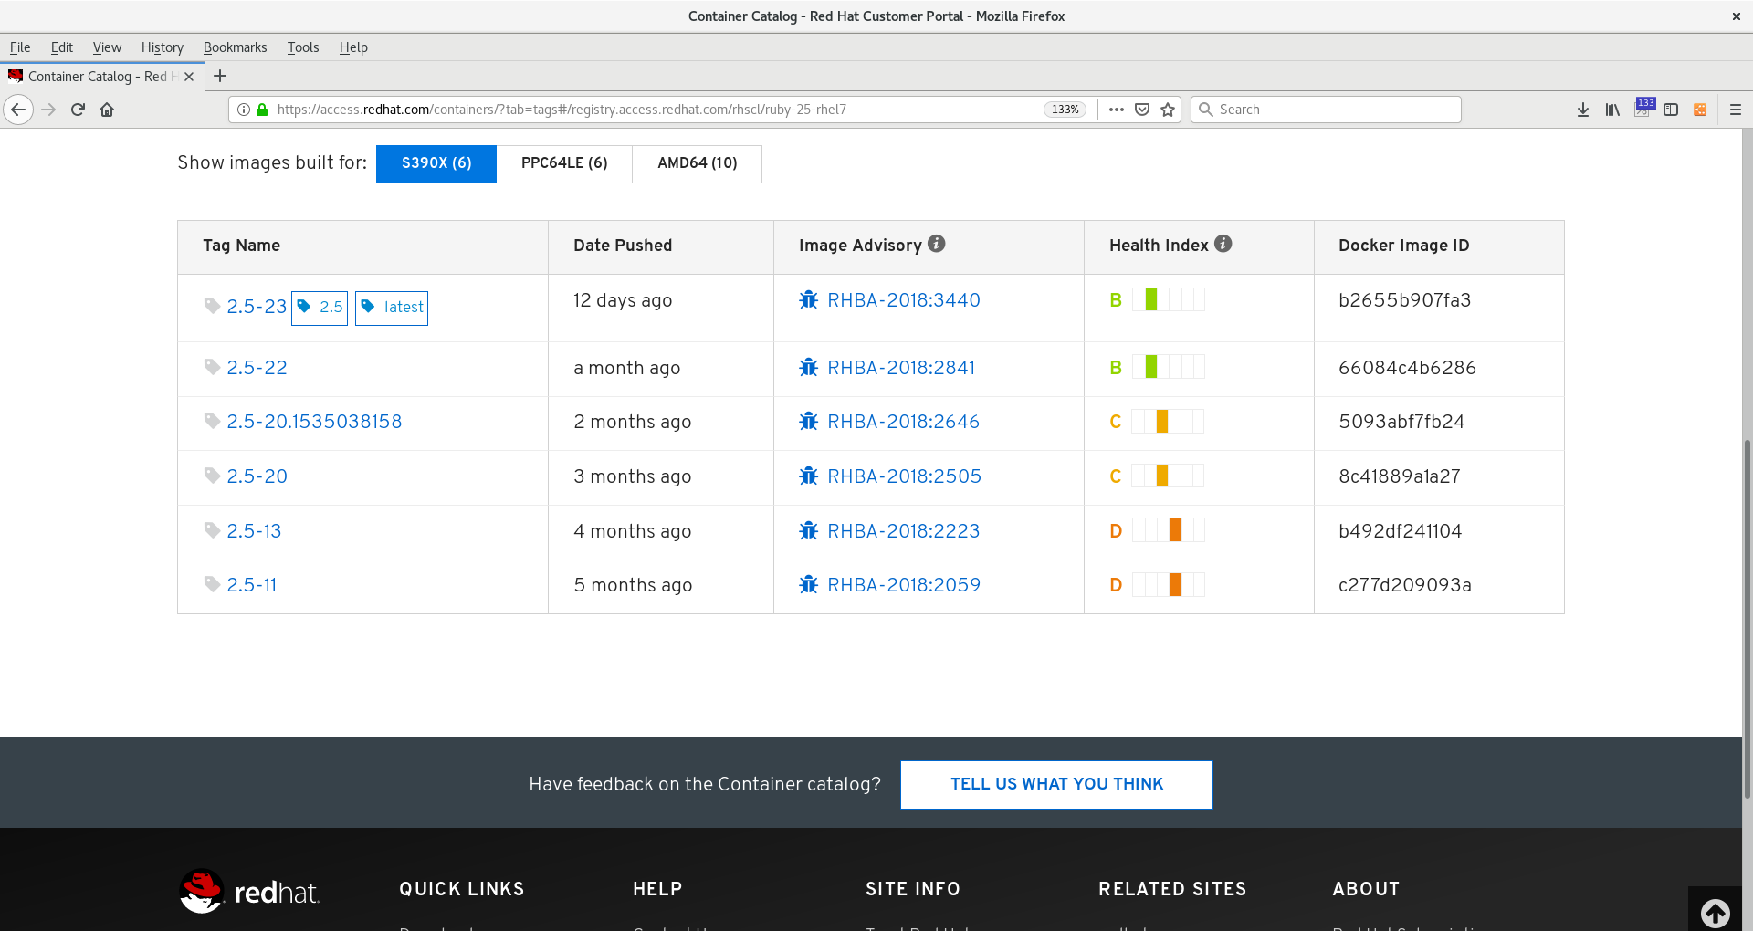Open the History menu

pyautogui.click(x=163, y=47)
